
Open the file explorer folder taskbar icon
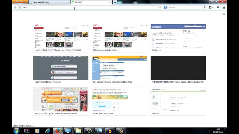pos(78,131)
